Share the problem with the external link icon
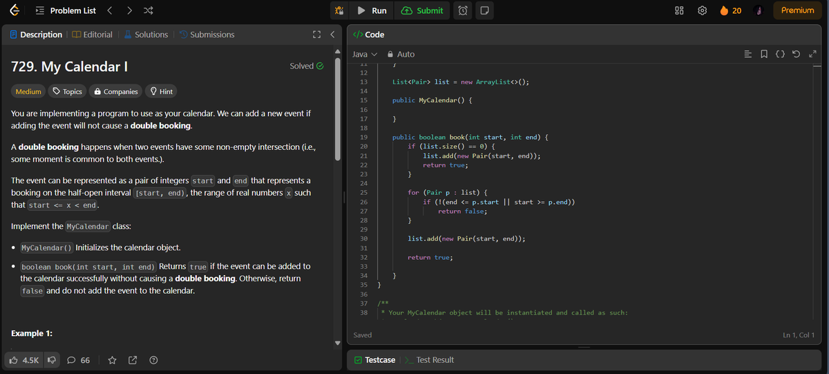The width and height of the screenshot is (829, 374). [x=133, y=360]
